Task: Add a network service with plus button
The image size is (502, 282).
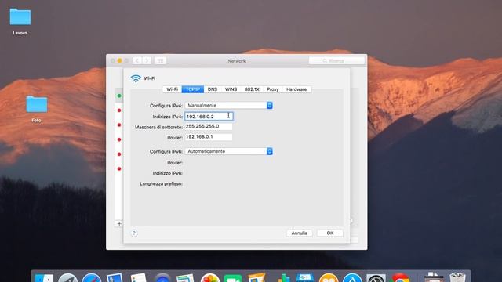Action: [x=119, y=224]
